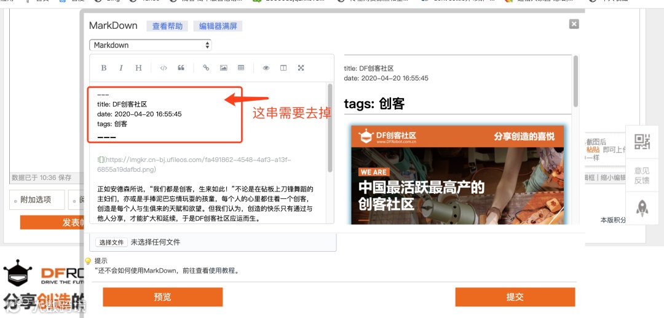Click the 发表帖子 orange button behind dialog
Viewport: 664px width, 318px height.
click(x=52, y=222)
